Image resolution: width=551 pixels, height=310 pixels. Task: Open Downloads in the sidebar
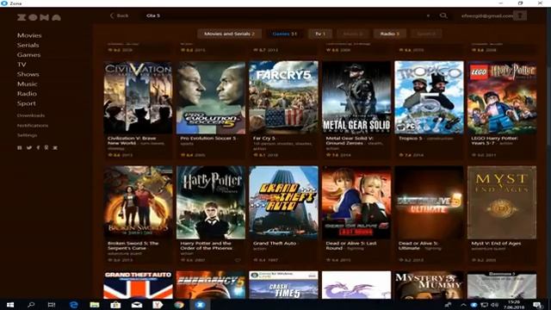click(31, 115)
